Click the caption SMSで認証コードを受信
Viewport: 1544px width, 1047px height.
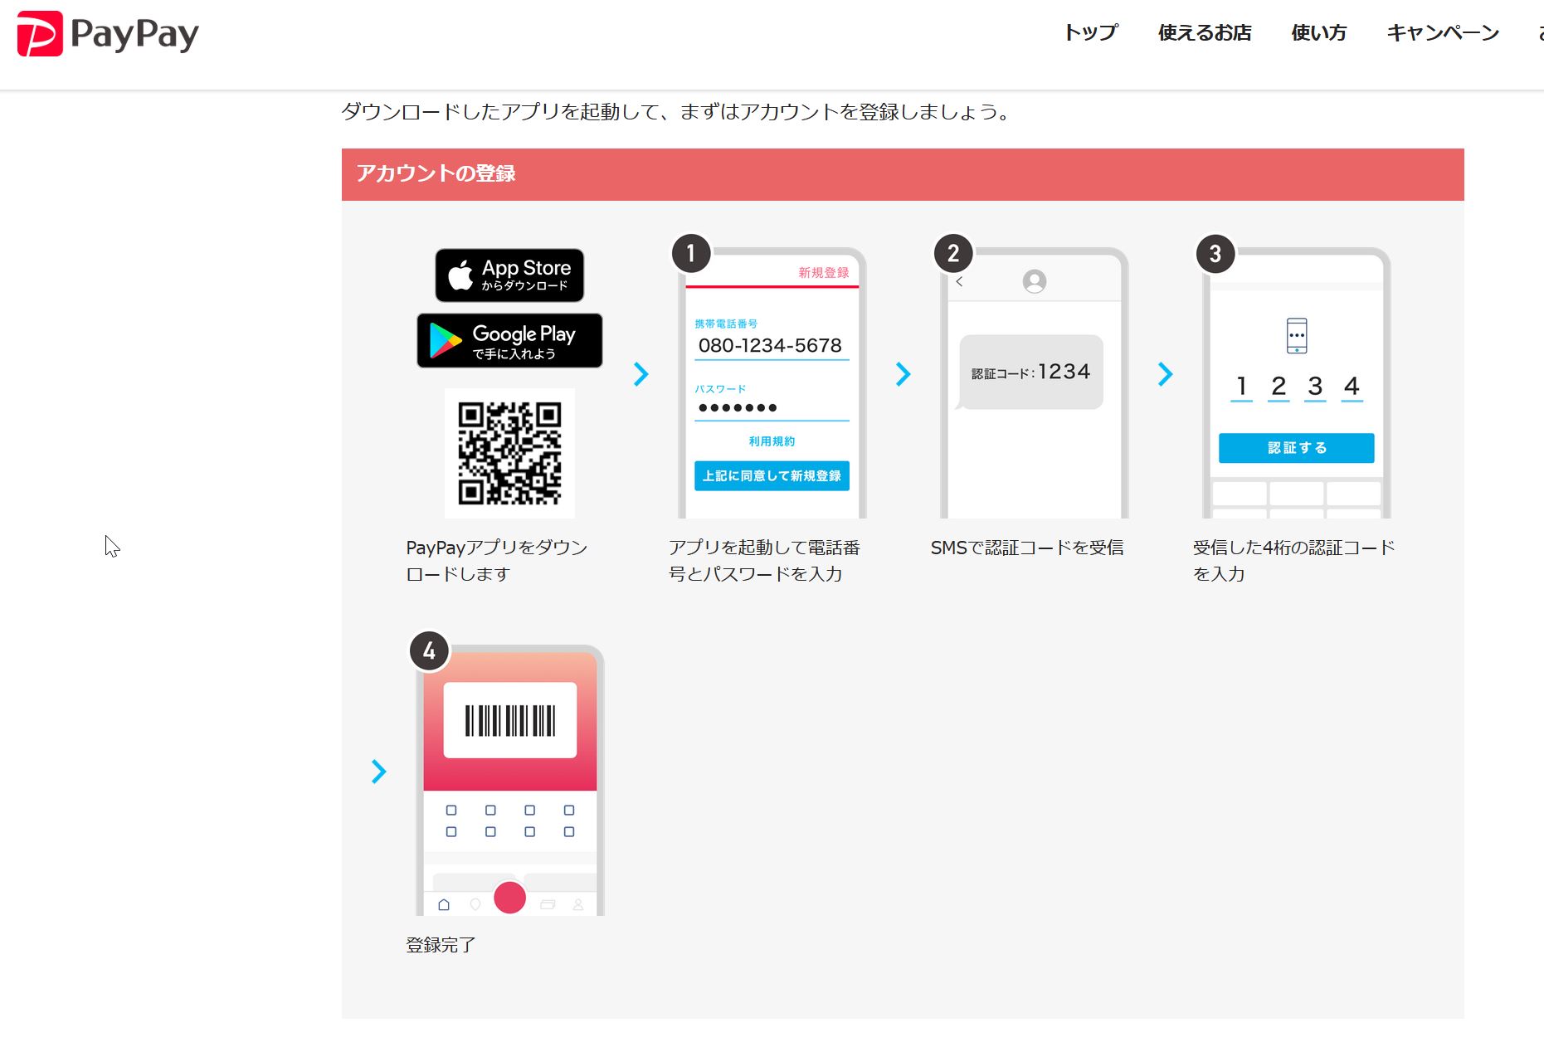(1027, 548)
